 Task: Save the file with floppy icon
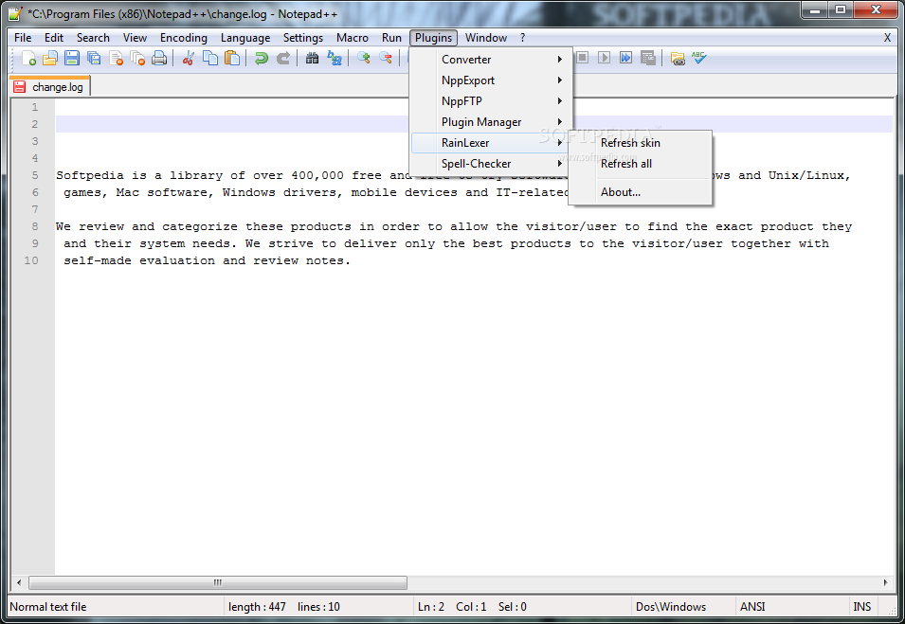tap(72, 59)
